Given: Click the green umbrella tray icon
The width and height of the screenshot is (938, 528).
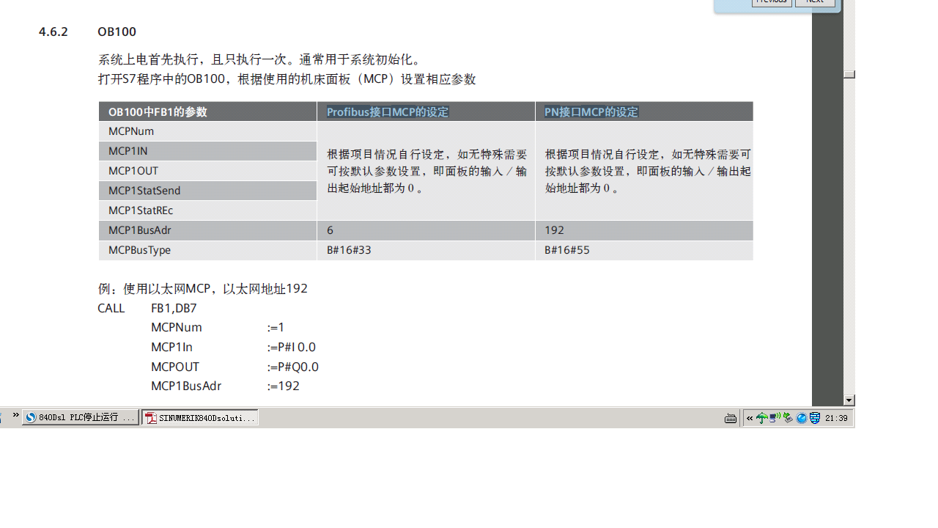Looking at the screenshot, I should [762, 418].
